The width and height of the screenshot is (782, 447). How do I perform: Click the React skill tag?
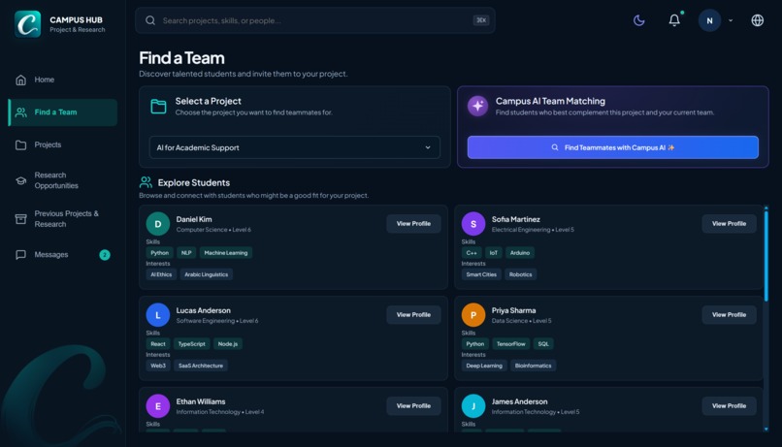click(158, 344)
